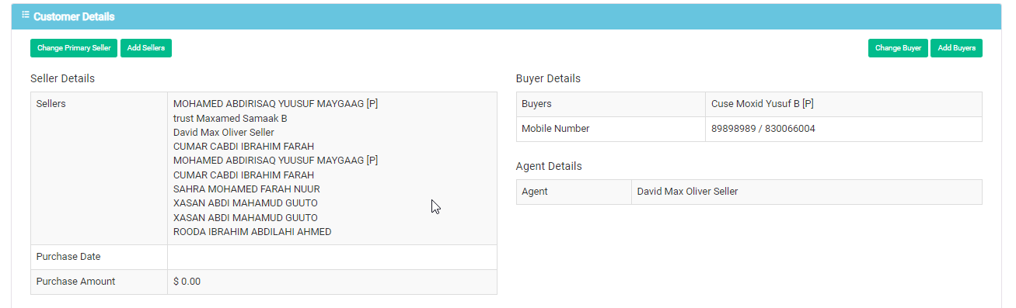Click the Add Buyers button
The width and height of the screenshot is (1016, 308).
[956, 48]
